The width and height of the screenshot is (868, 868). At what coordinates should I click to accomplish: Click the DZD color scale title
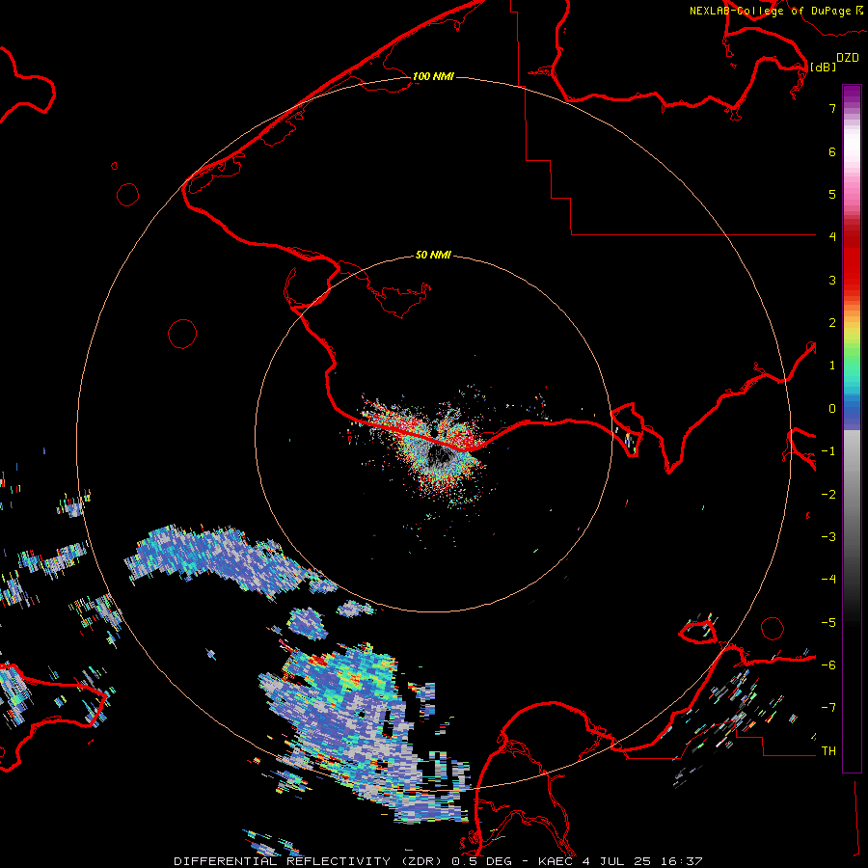pos(848,57)
